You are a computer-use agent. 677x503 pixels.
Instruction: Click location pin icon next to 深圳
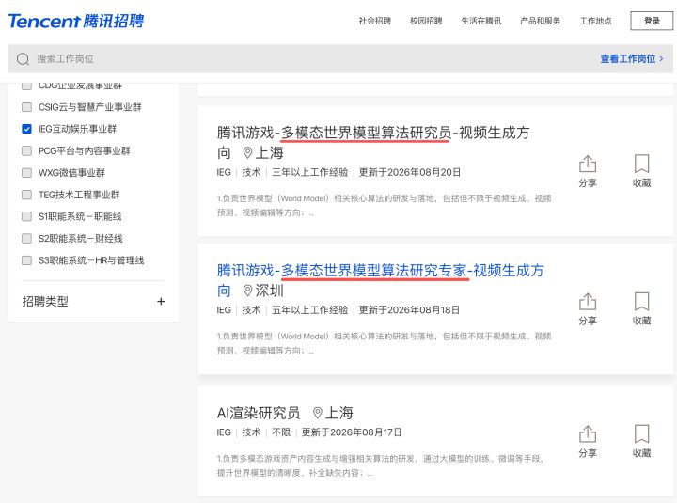[247, 291]
